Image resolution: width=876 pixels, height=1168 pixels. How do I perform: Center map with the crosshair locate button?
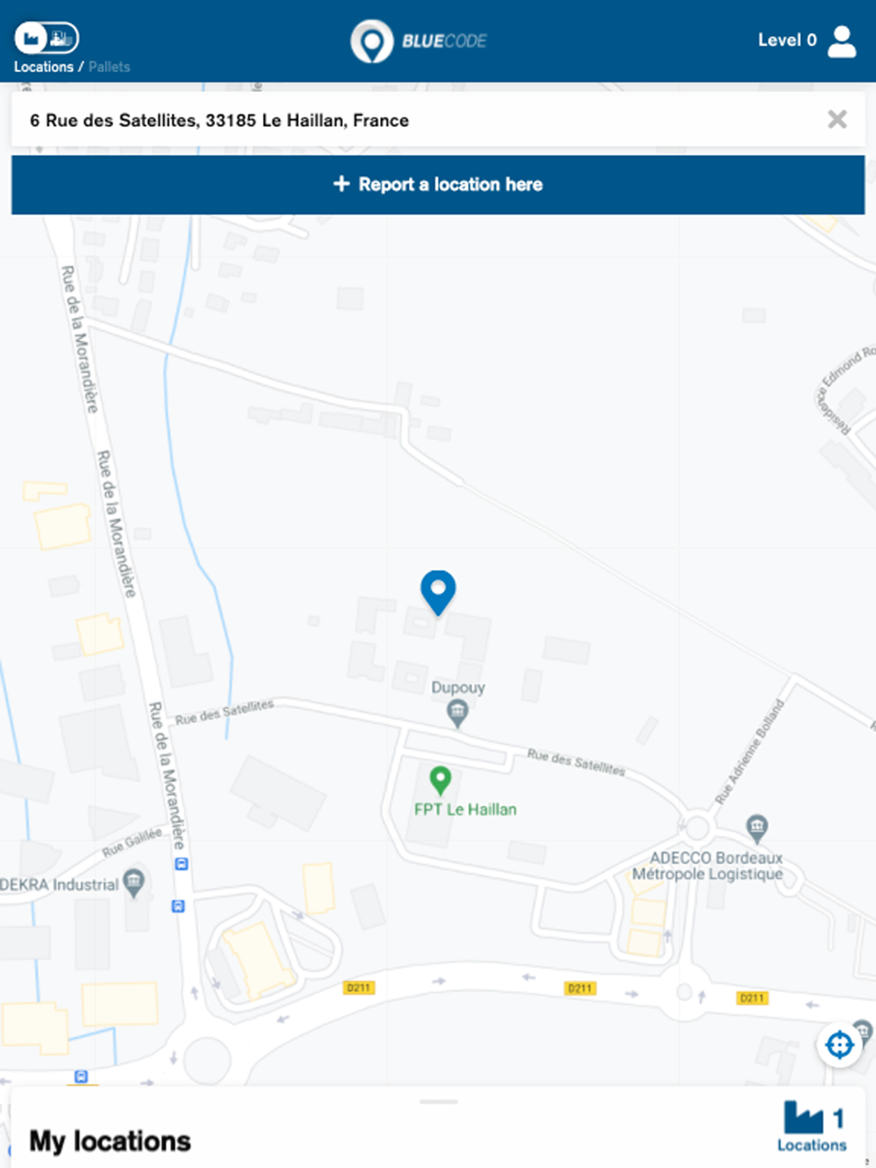(839, 1045)
